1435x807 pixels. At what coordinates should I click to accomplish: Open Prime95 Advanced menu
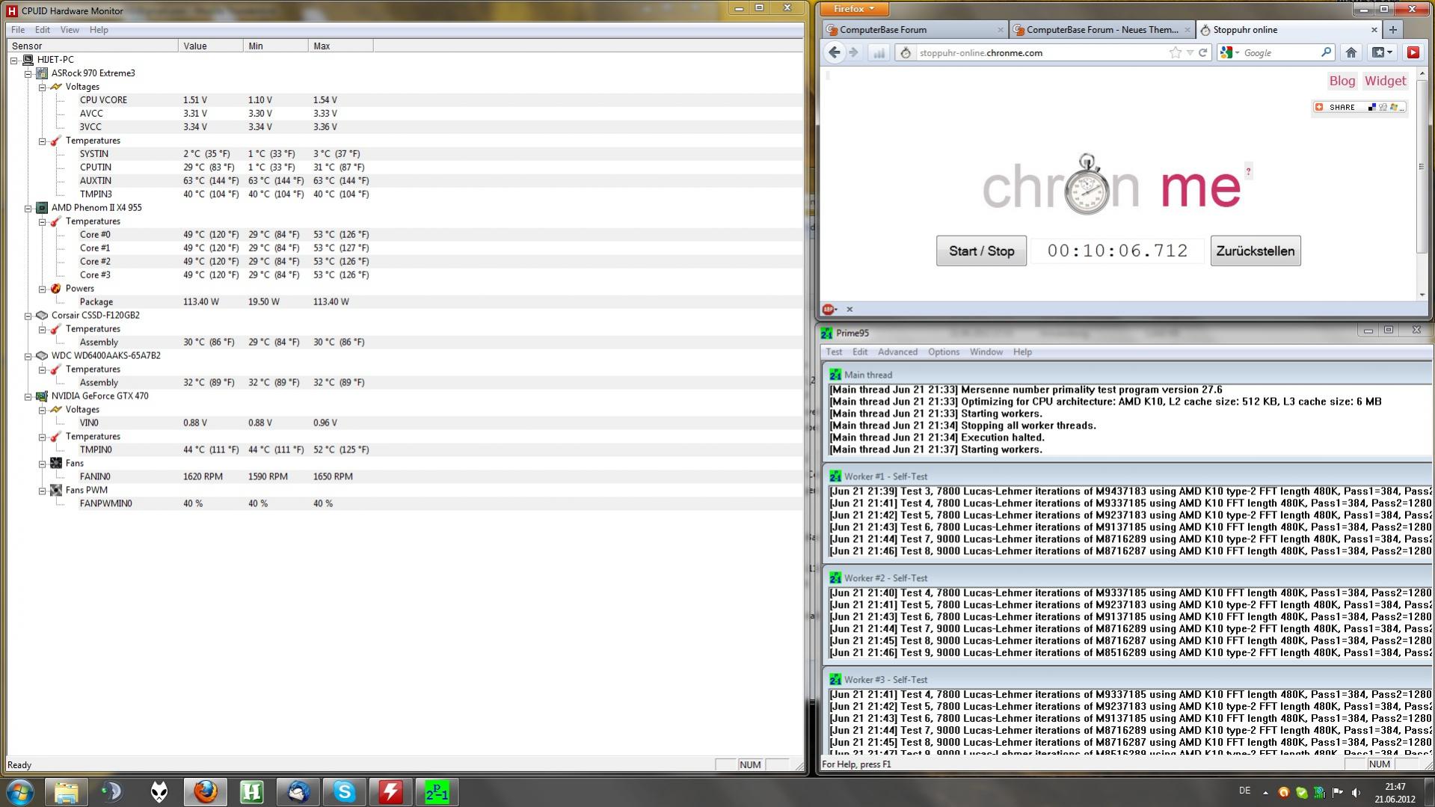click(897, 352)
